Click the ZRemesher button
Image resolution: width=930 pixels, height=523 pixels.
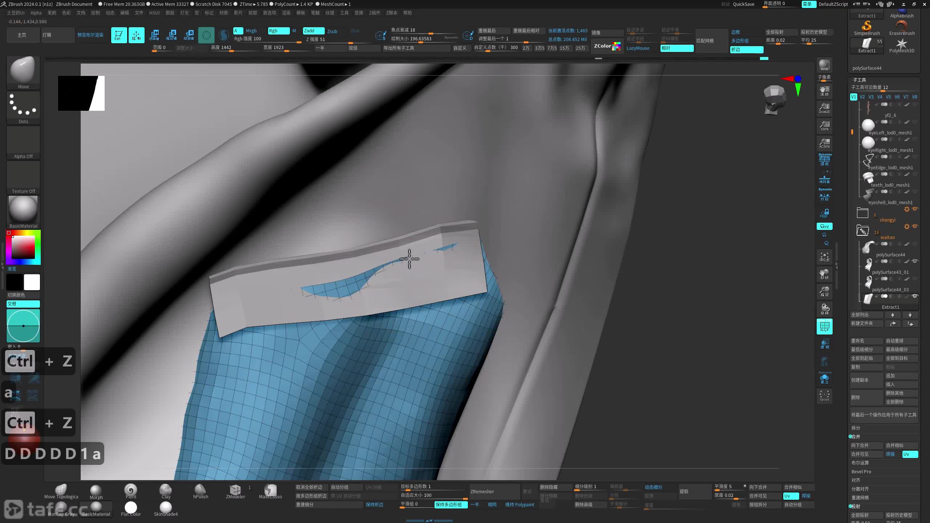(494, 491)
